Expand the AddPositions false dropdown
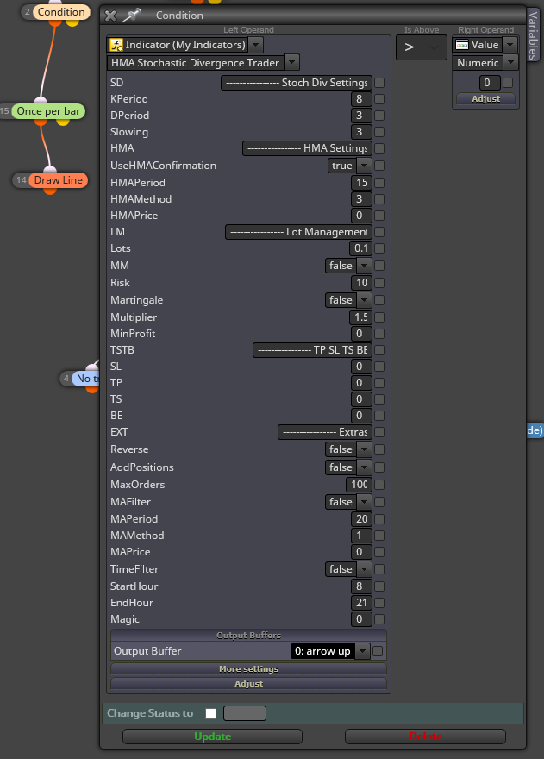Viewport: 544px width, 759px height. point(364,467)
